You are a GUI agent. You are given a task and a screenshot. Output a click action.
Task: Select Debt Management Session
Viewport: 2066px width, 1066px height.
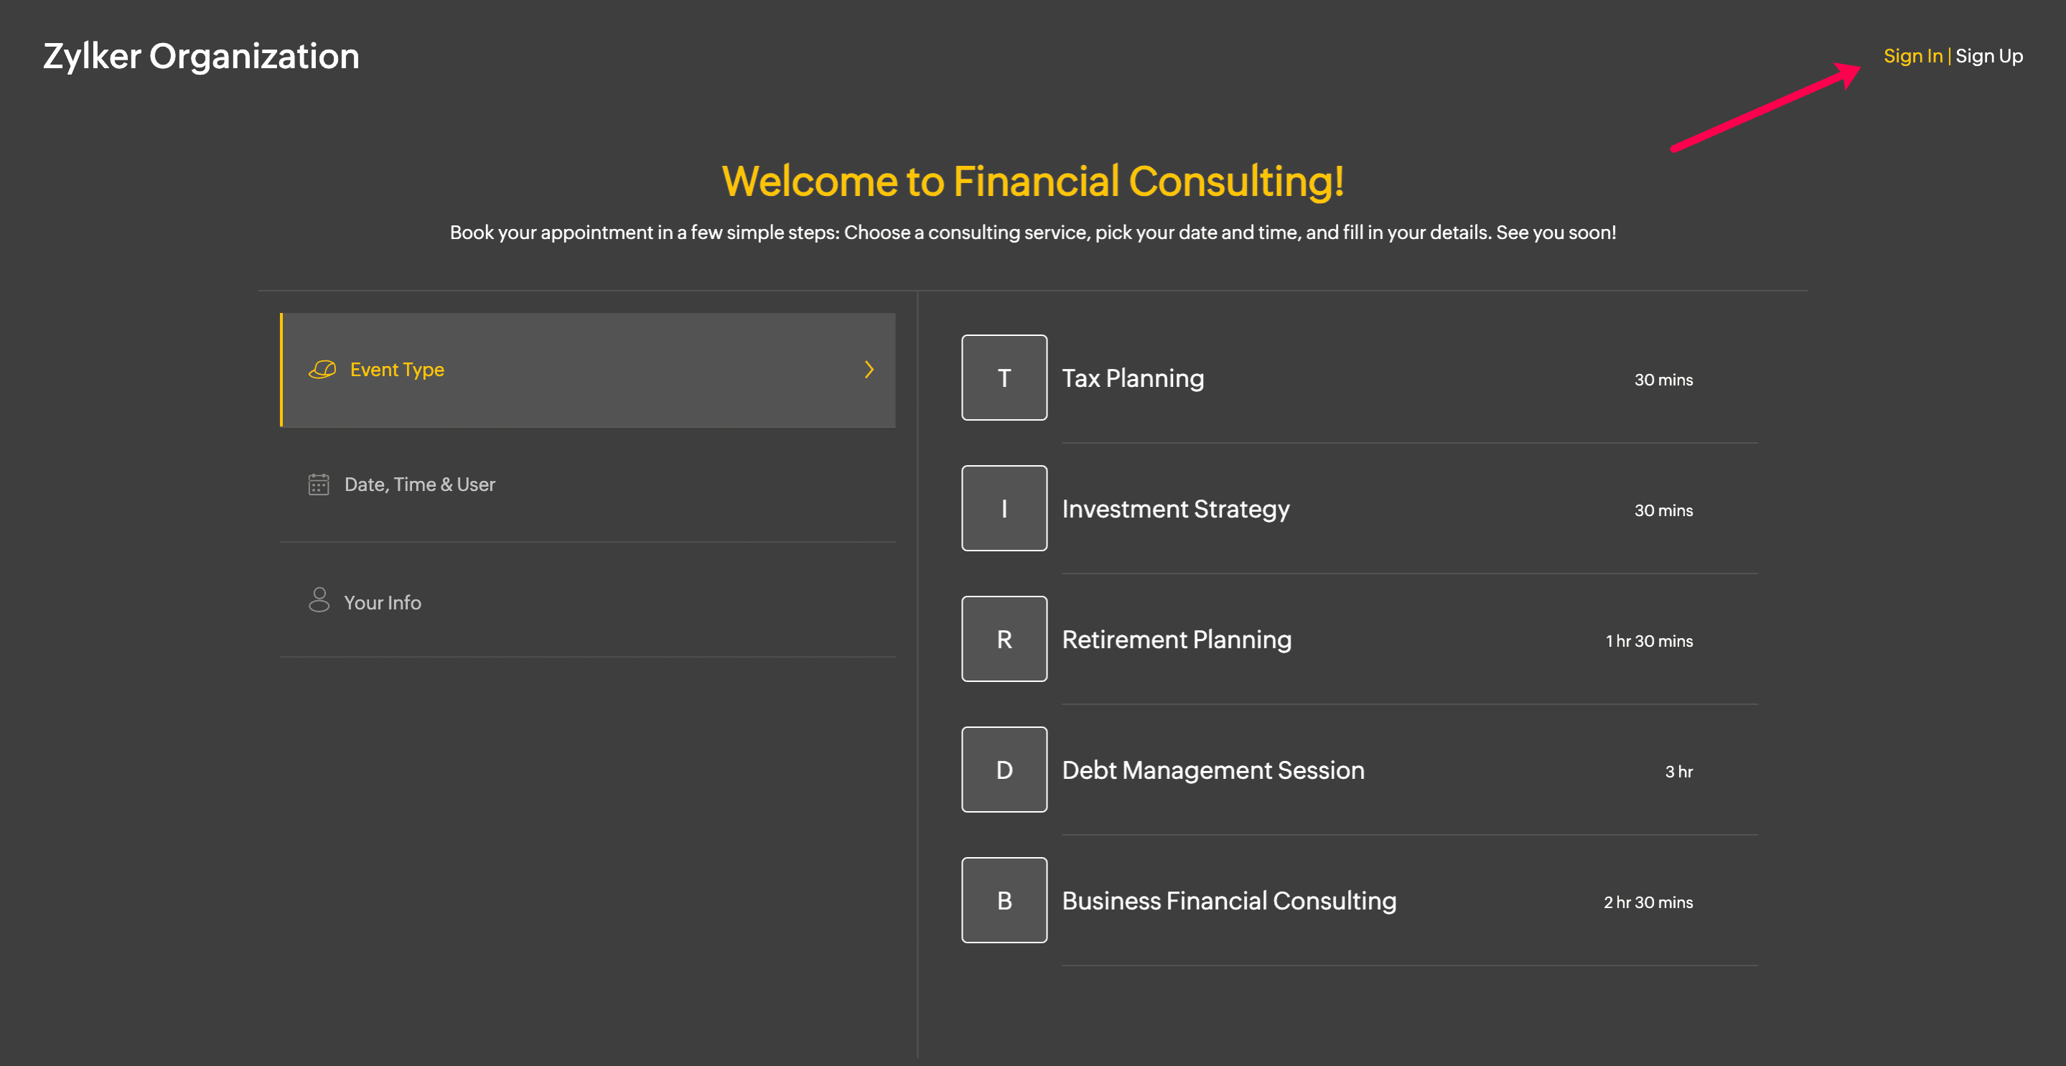tap(1212, 770)
